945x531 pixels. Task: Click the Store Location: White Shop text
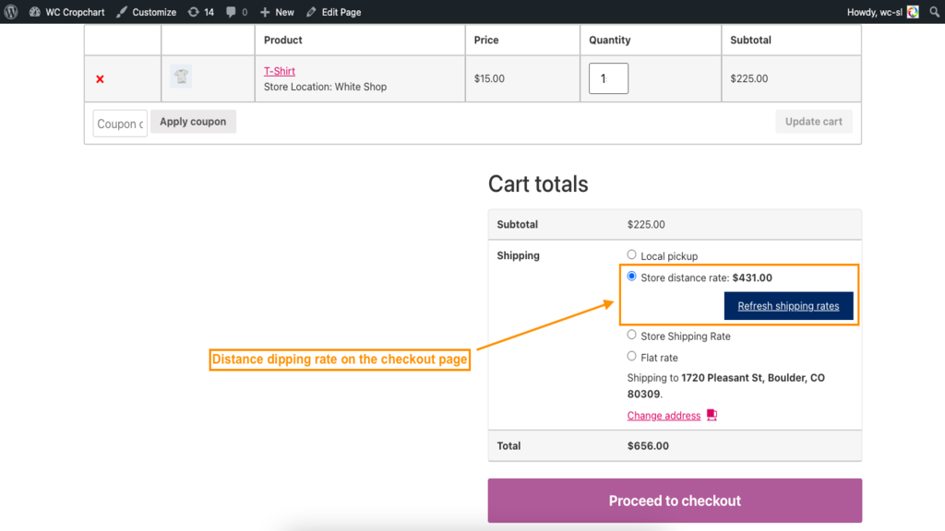[x=326, y=87]
